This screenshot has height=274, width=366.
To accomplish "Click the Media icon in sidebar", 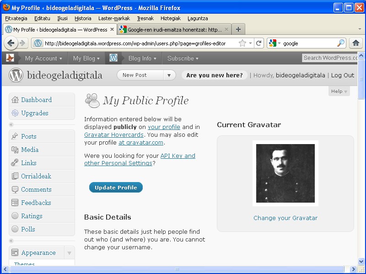I will tap(15, 150).
